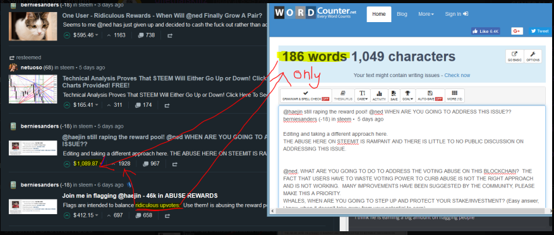554x235 pixels.
Task: Click netuoso's avatar picture
Action: (x=13, y=68)
